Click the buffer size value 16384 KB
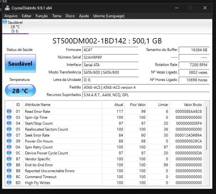Viewport: 216px width, 194px height. [x=194, y=50]
